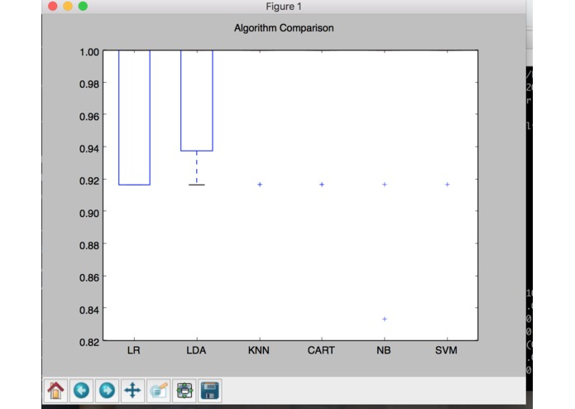This screenshot has height=409, width=575.
Task: Click the 0.94 y-axis tick label
Action: click(x=89, y=149)
